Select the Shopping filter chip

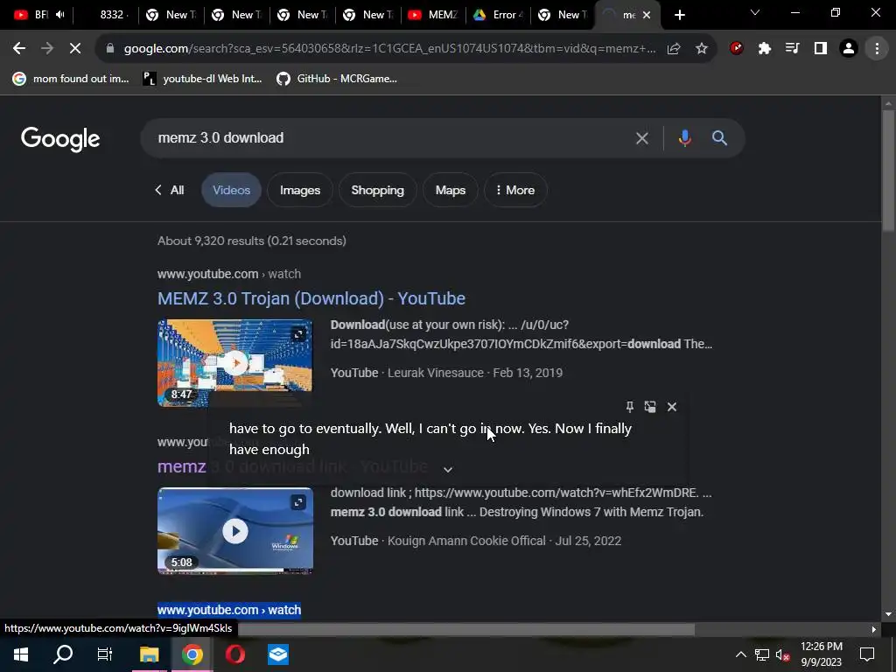[x=378, y=190]
